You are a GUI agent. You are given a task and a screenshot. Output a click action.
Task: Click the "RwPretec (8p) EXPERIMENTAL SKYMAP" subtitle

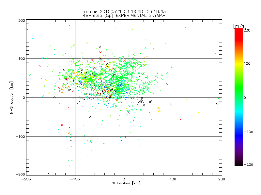(124, 16)
